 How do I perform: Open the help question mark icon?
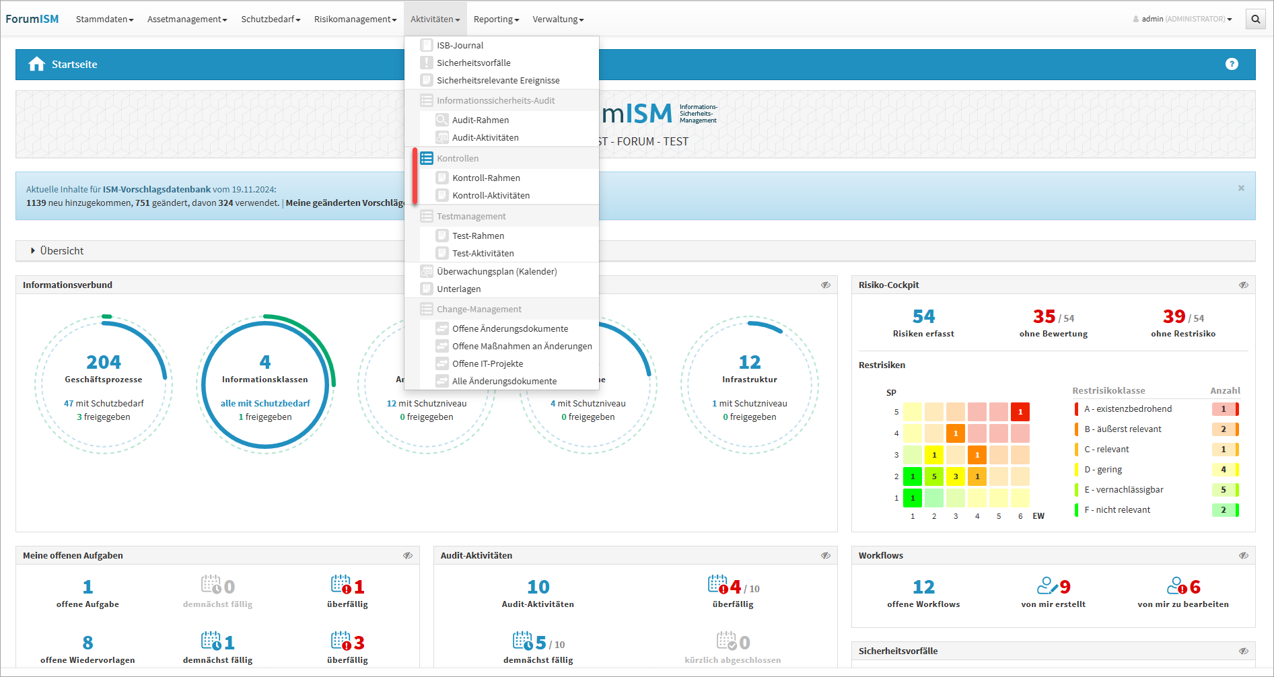coord(1232,64)
